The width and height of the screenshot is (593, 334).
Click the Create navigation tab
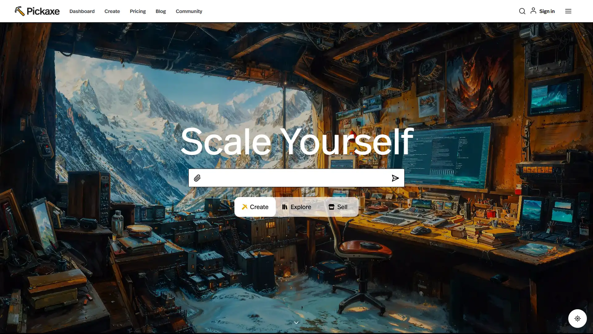[112, 11]
